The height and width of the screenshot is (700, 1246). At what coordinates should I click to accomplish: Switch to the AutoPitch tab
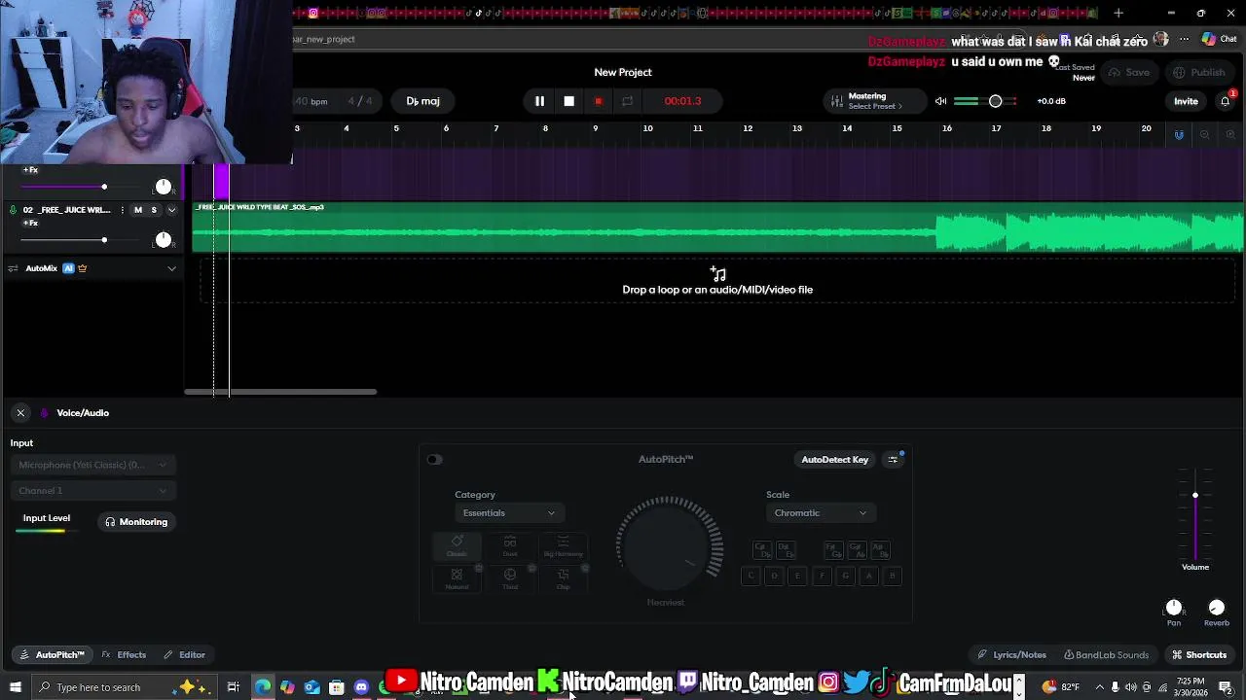point(53,655)
